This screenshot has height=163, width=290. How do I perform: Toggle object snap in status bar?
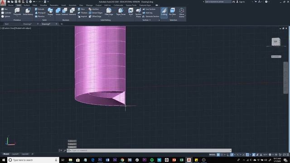tap(247, 155)
